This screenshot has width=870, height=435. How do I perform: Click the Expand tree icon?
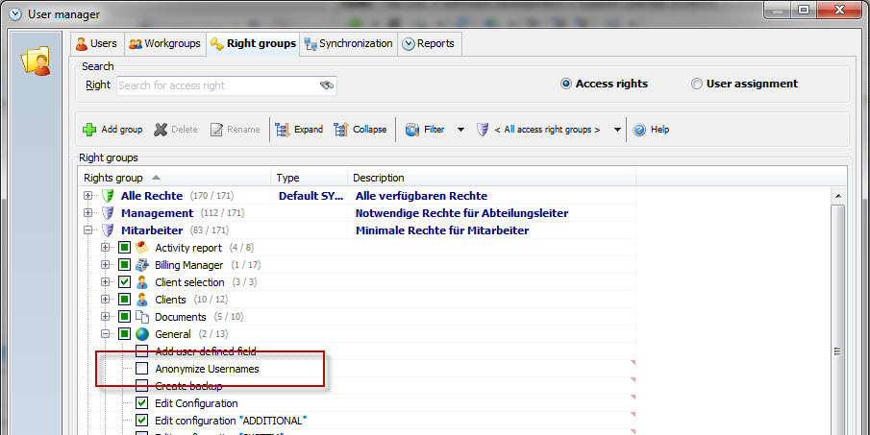pyautogui.click(x=283, y=130)
